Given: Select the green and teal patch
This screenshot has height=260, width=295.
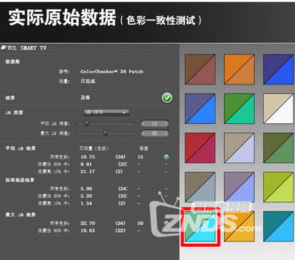Looking at the screenshot, I should 239,109.
